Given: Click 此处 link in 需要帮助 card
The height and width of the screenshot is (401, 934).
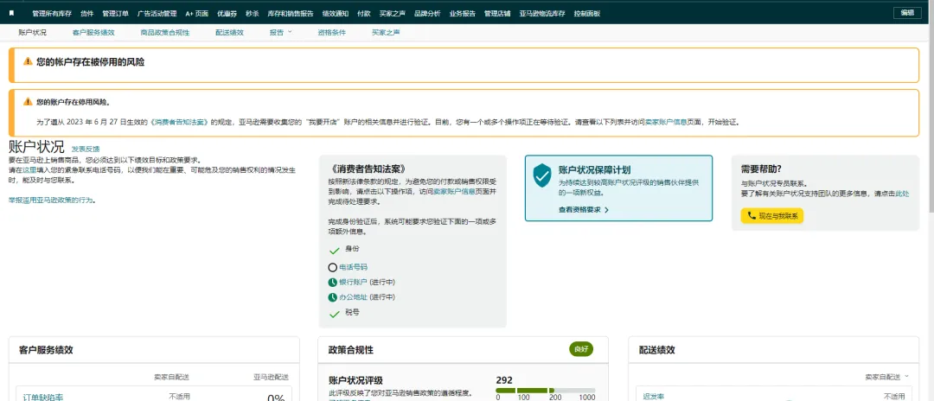Looking at the screenshot, I should pyautogui.click(x=902, y=194).
